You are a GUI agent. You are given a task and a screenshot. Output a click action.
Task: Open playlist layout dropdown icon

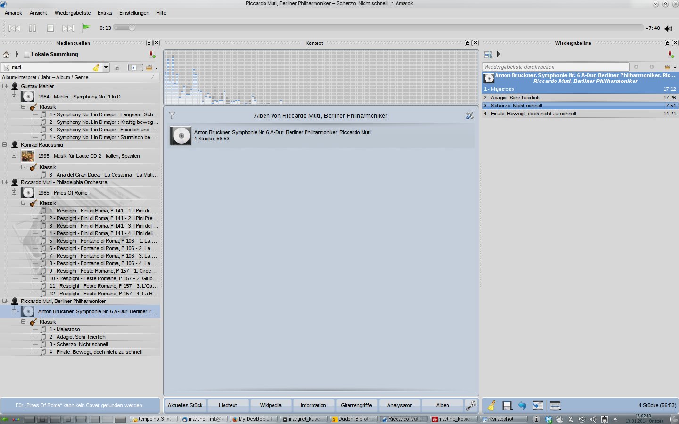555,405
